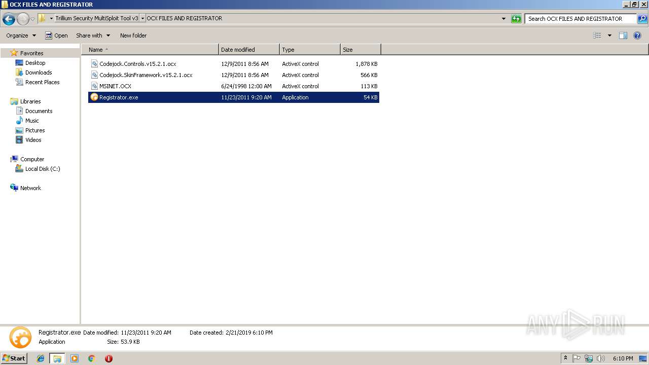Viewport: 649px width, 365px height.
Task: Click the folder icon in address bar
Action: 42,18
